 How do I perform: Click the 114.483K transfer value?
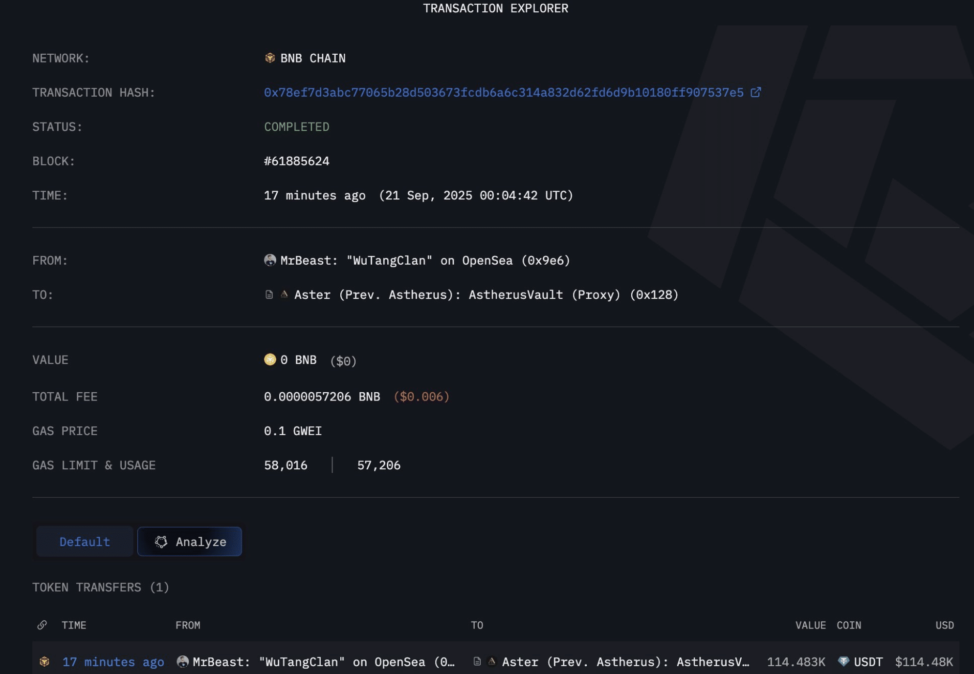pyautogui.click(x=796, y=662)
